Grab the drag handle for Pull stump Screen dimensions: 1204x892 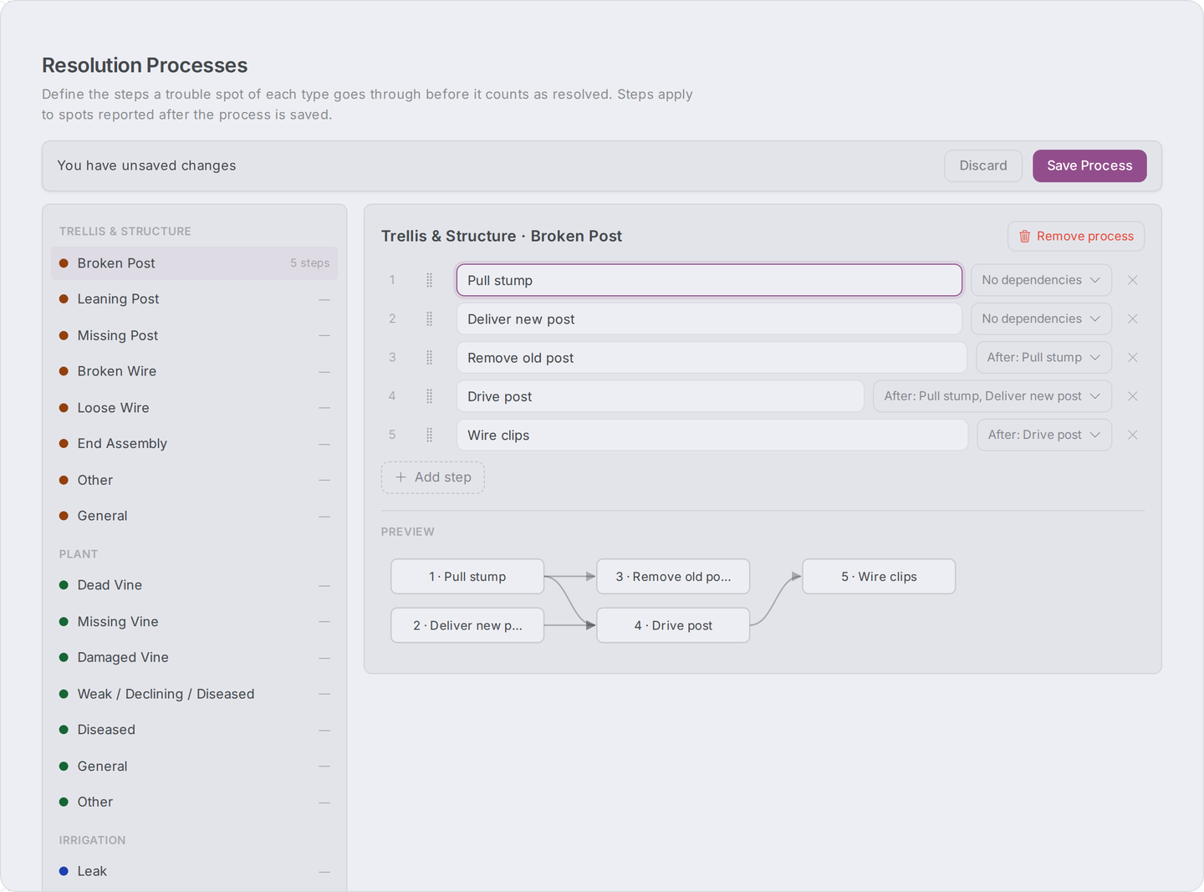click(429, 280)
